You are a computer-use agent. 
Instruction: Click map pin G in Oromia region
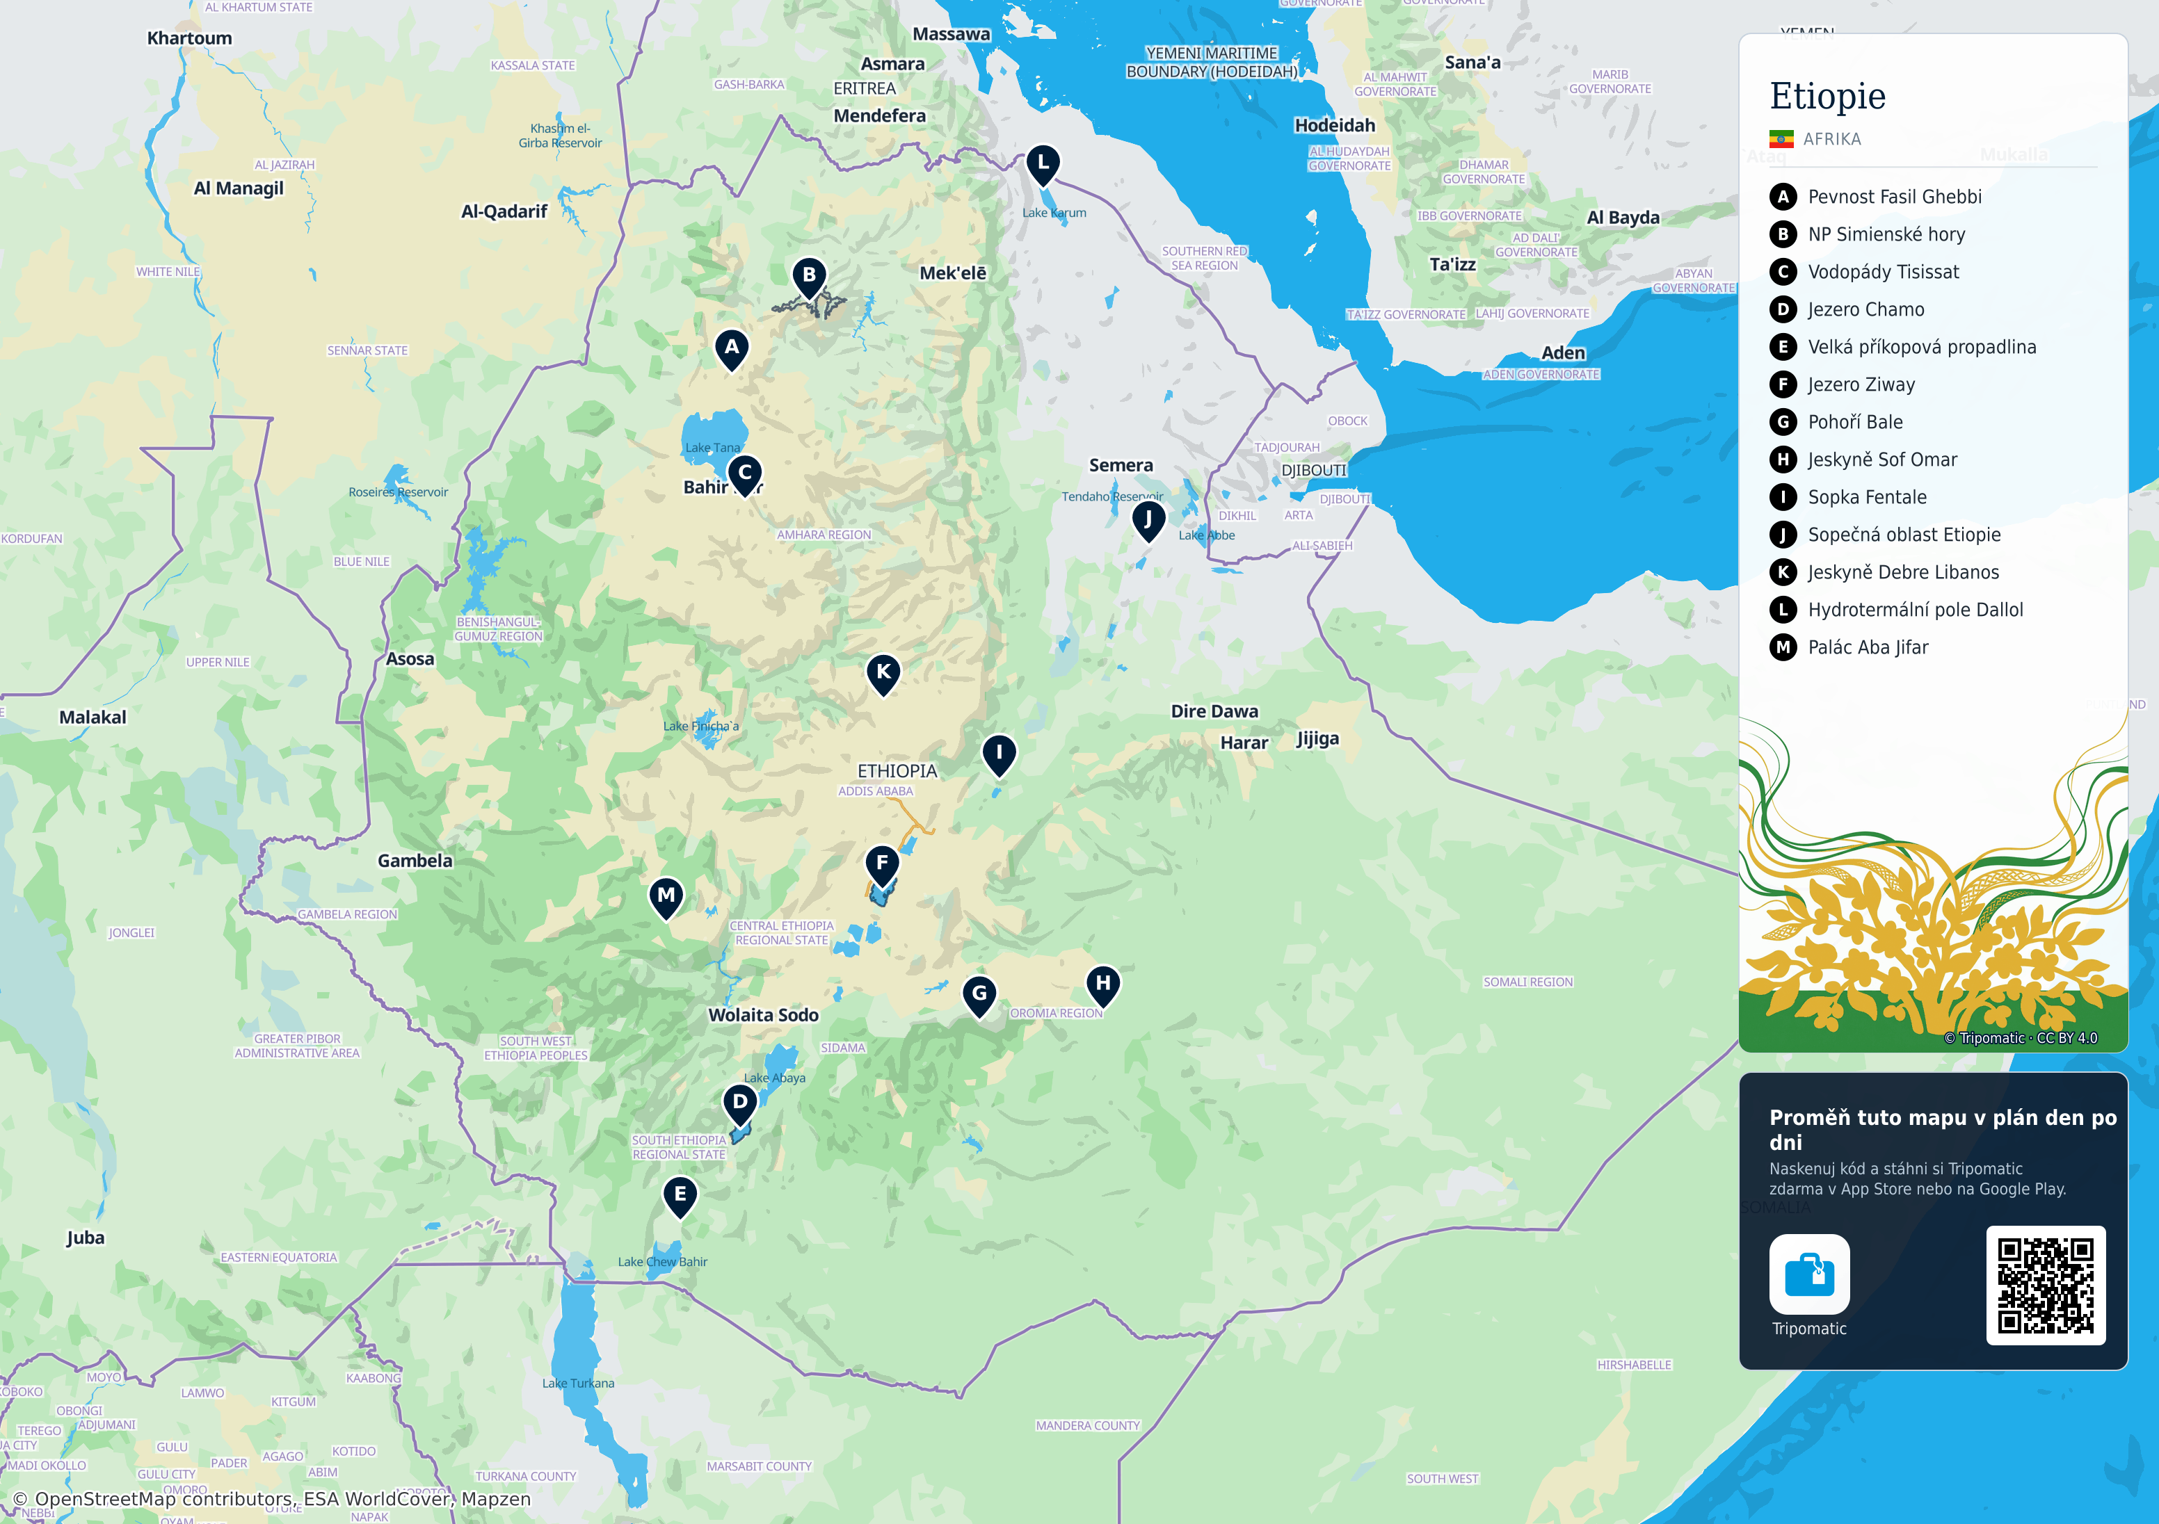tap(980, 996)
